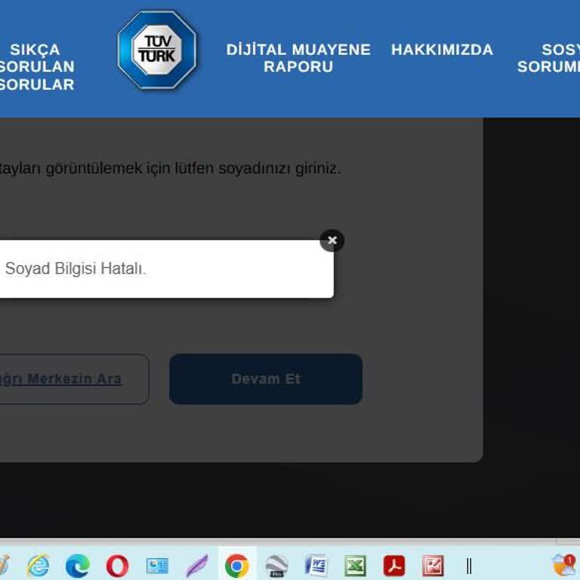Click the Çağrı Merkezini Ara link
This screenshot has width=580, height=580.
(60, 379)
